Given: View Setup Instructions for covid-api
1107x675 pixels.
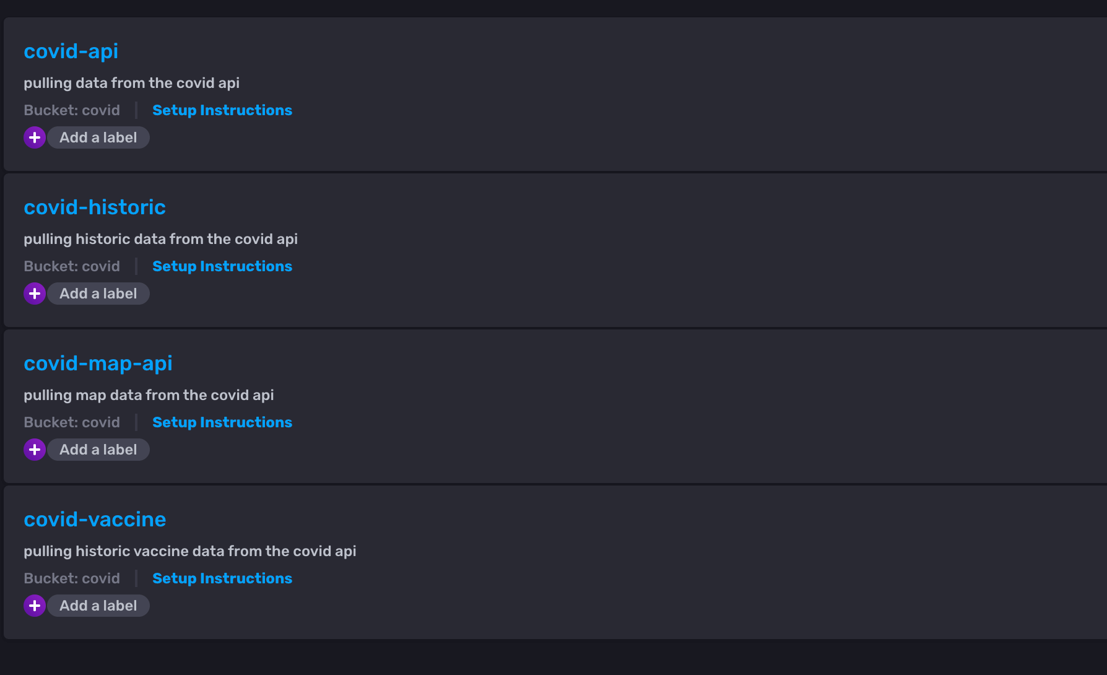Looking at the screenshot, I should [x=222, y=110].
